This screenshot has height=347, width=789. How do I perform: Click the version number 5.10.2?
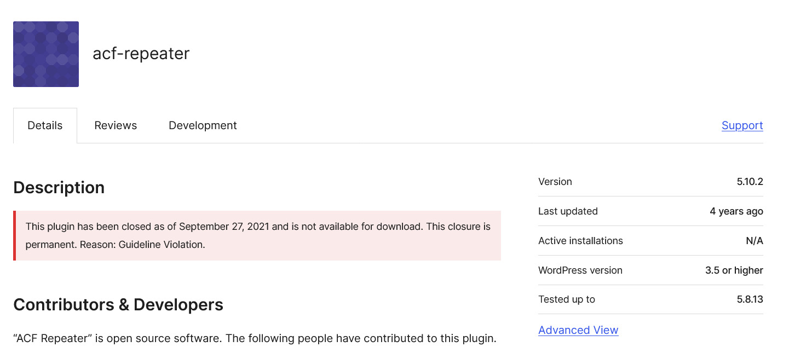tap(750, 182)
